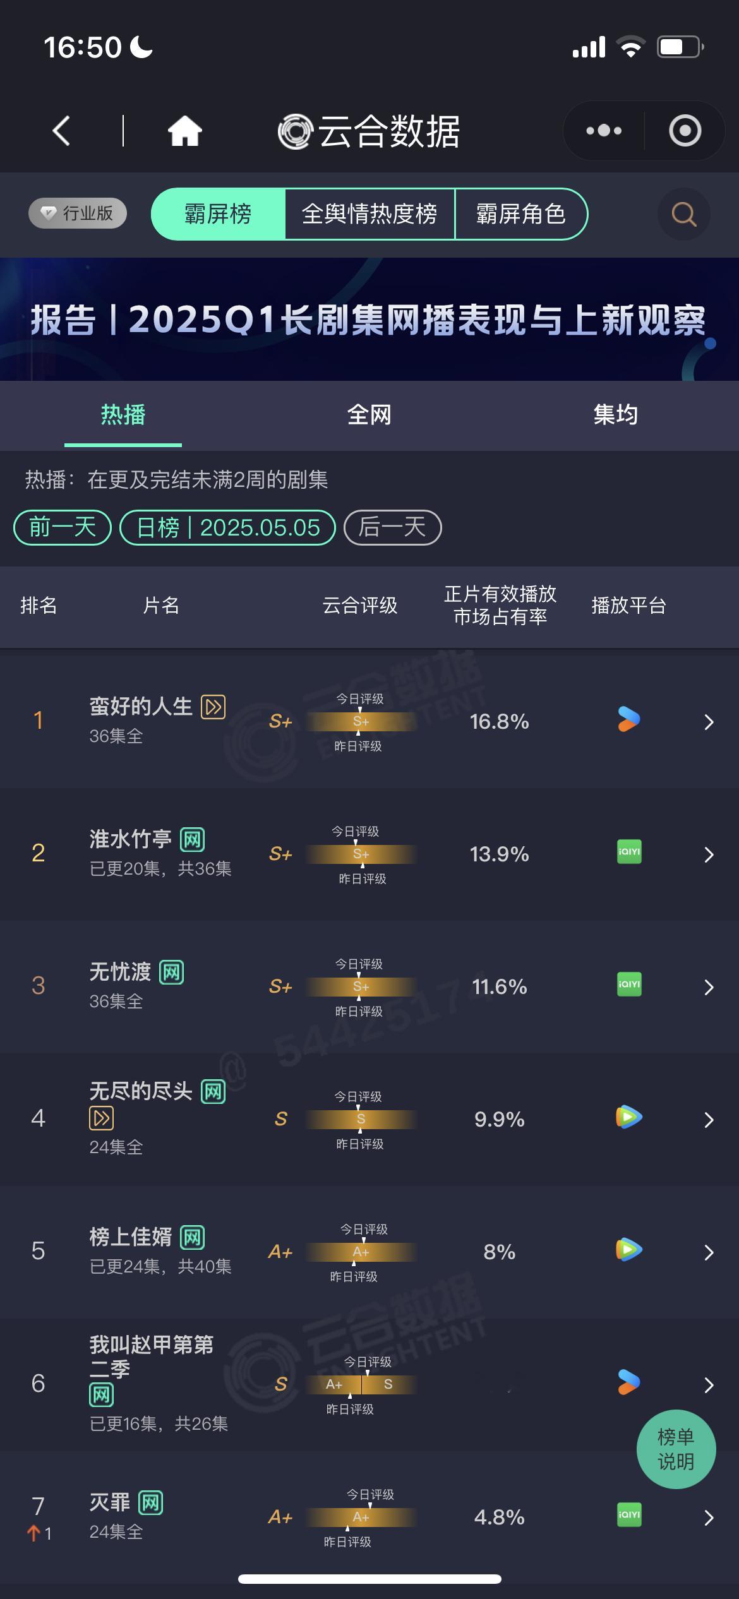The image size is (739, 1599).
Task: Tap the Youku platform icon for 蛮好的人生
Action: [x=628, y=720]
